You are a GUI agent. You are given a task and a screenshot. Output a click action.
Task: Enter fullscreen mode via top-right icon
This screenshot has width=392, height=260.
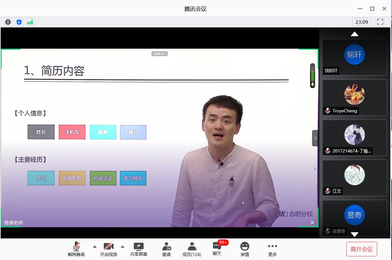(380, 22)
